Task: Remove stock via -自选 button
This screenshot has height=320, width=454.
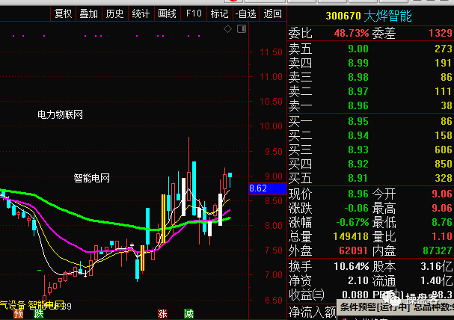Action: pos(245,13)
